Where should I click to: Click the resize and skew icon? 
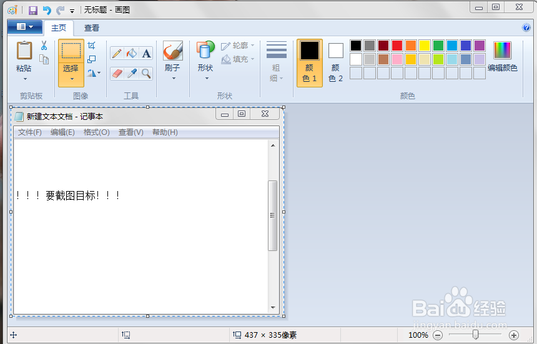click(x=91, y=59)
